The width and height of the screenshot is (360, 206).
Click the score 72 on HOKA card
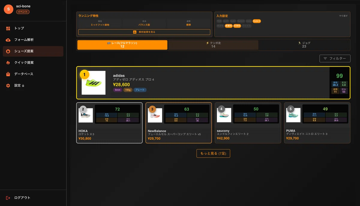[117, 109]
